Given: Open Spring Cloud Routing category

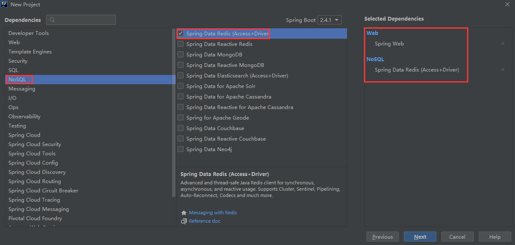Looking at the screenshot, I should [x=88, y=181].
